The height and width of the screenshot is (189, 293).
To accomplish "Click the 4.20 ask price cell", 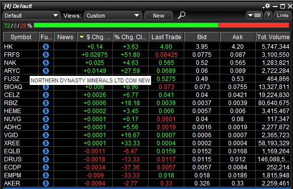I will pyautogui.click(x=238, y=46).
